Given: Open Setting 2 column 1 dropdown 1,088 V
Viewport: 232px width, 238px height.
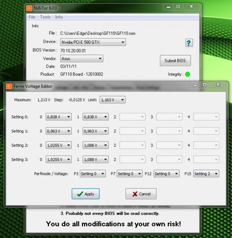Looking at the screenshot, I should [x=96, y=145].
